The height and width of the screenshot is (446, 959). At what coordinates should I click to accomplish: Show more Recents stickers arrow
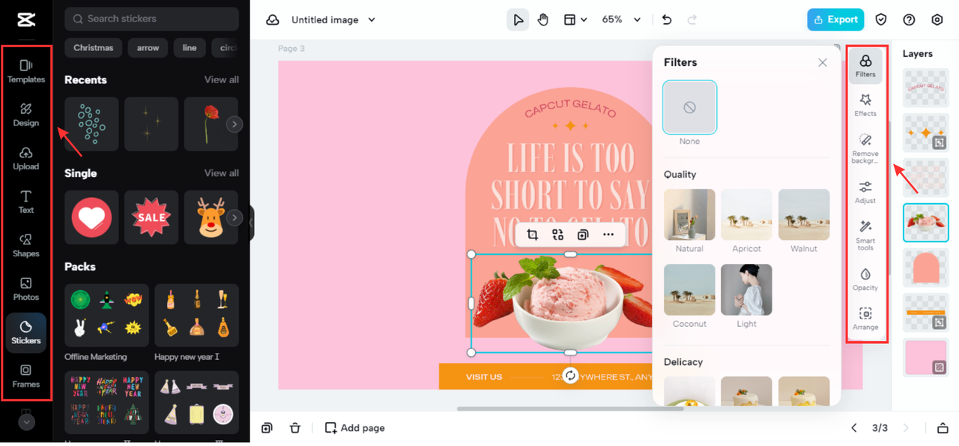tap(235, 124)
